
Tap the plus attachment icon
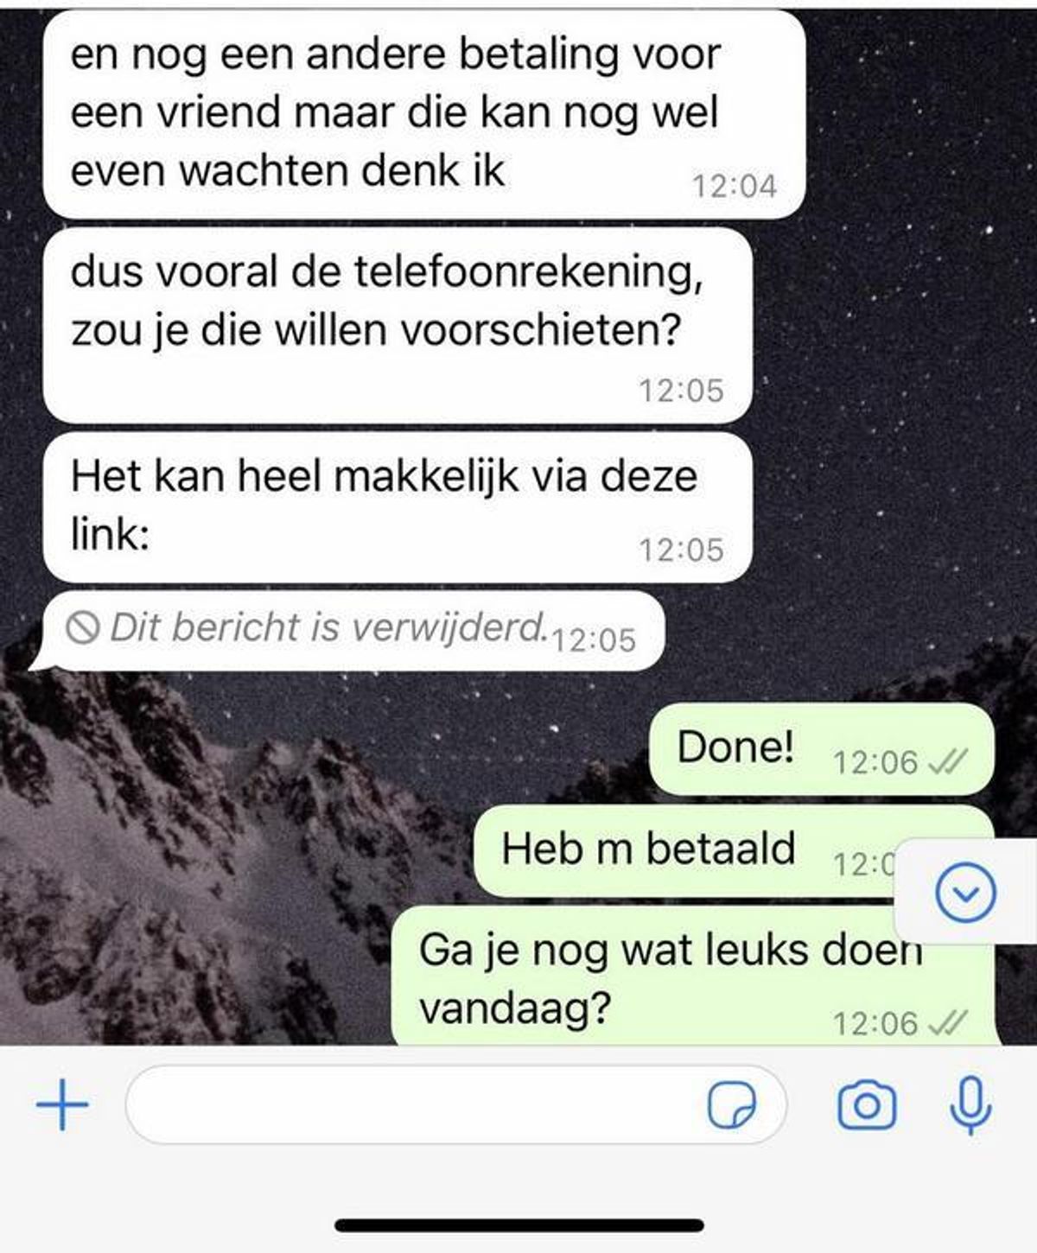click(x=62, y=1104)
